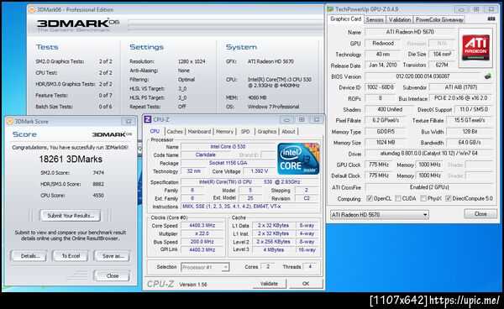Viewport: 504px width, 309px height.
Task: Click the Package Socket 1156 LGA field
Action: coord(228,163)
